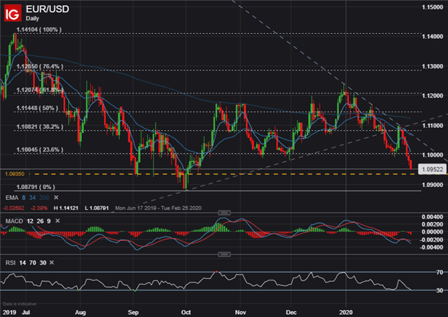The height and width of the screenshot is (317, 448).
Task: Click the Dec label on time axis
Action: point(291,312)
